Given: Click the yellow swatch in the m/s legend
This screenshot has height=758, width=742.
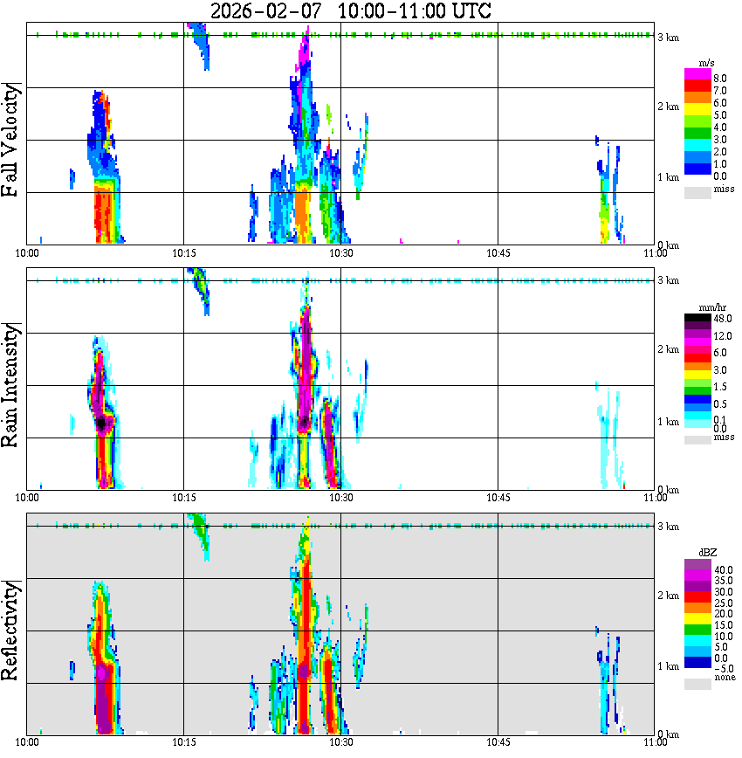Looking at the screenshot, I should coord(697,110).
